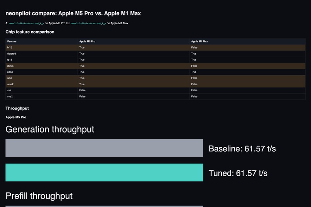
Task: Click the 'Baseline: 61.57 t/s' label
Action: coord(242,148)
